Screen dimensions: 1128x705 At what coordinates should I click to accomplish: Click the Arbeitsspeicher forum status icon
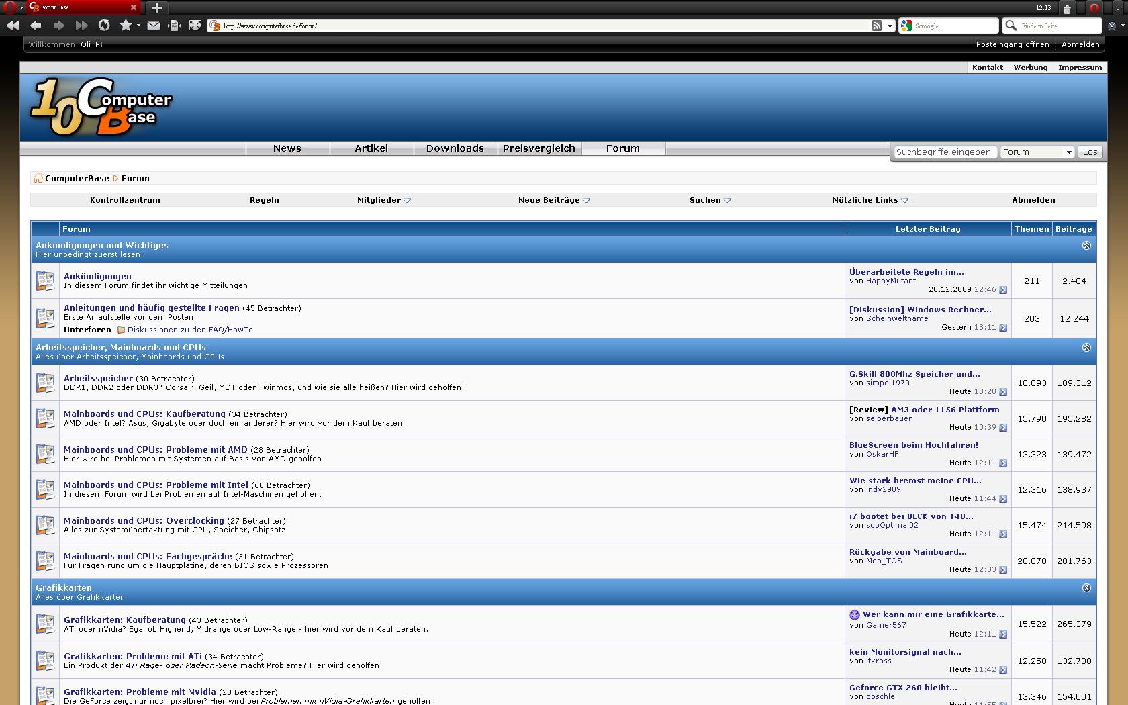[x=46, y=383]
